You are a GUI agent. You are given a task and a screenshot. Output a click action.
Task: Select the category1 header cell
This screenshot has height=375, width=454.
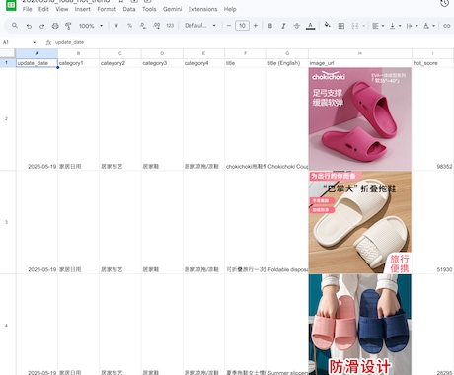[x=78, y=63]
